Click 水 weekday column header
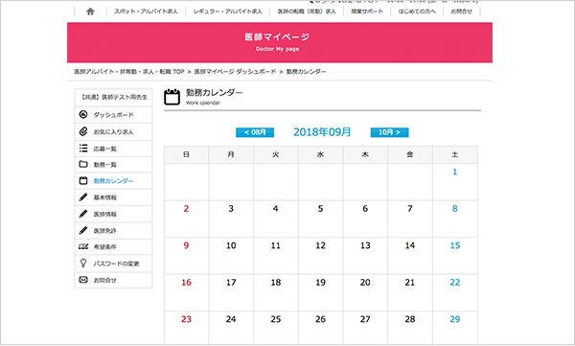Image resolution: width=575 pixels, height=346 pixels. (x=320, y=154)
